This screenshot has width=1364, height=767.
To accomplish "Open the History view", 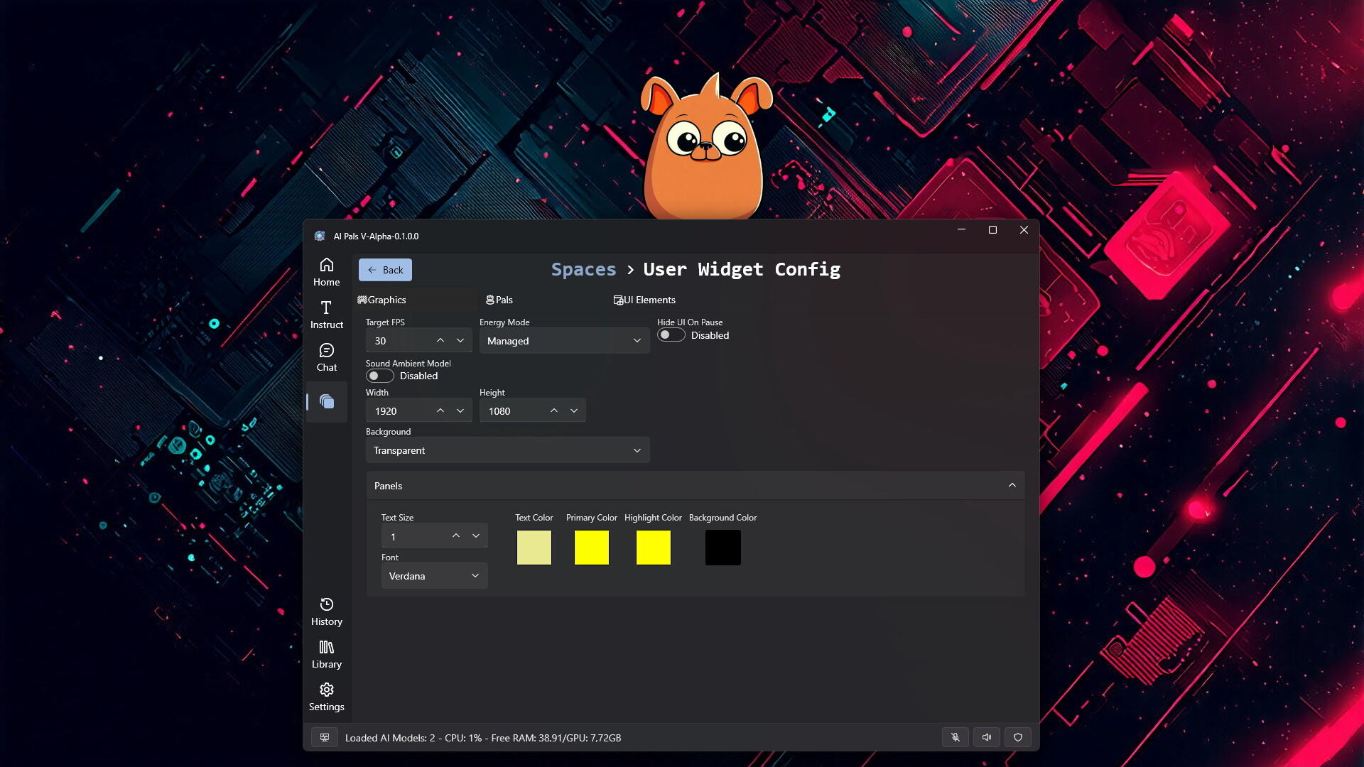I will pos(326,611).
